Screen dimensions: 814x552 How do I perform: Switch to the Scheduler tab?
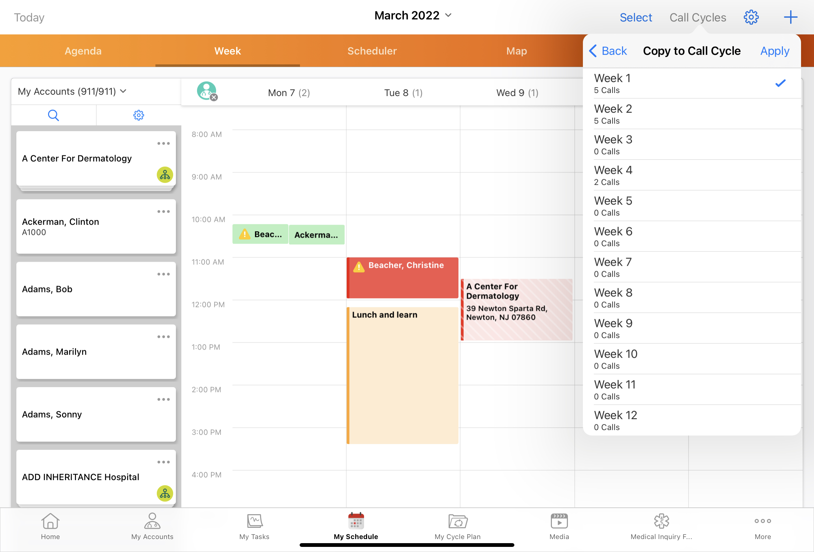[x=372, y=51]
